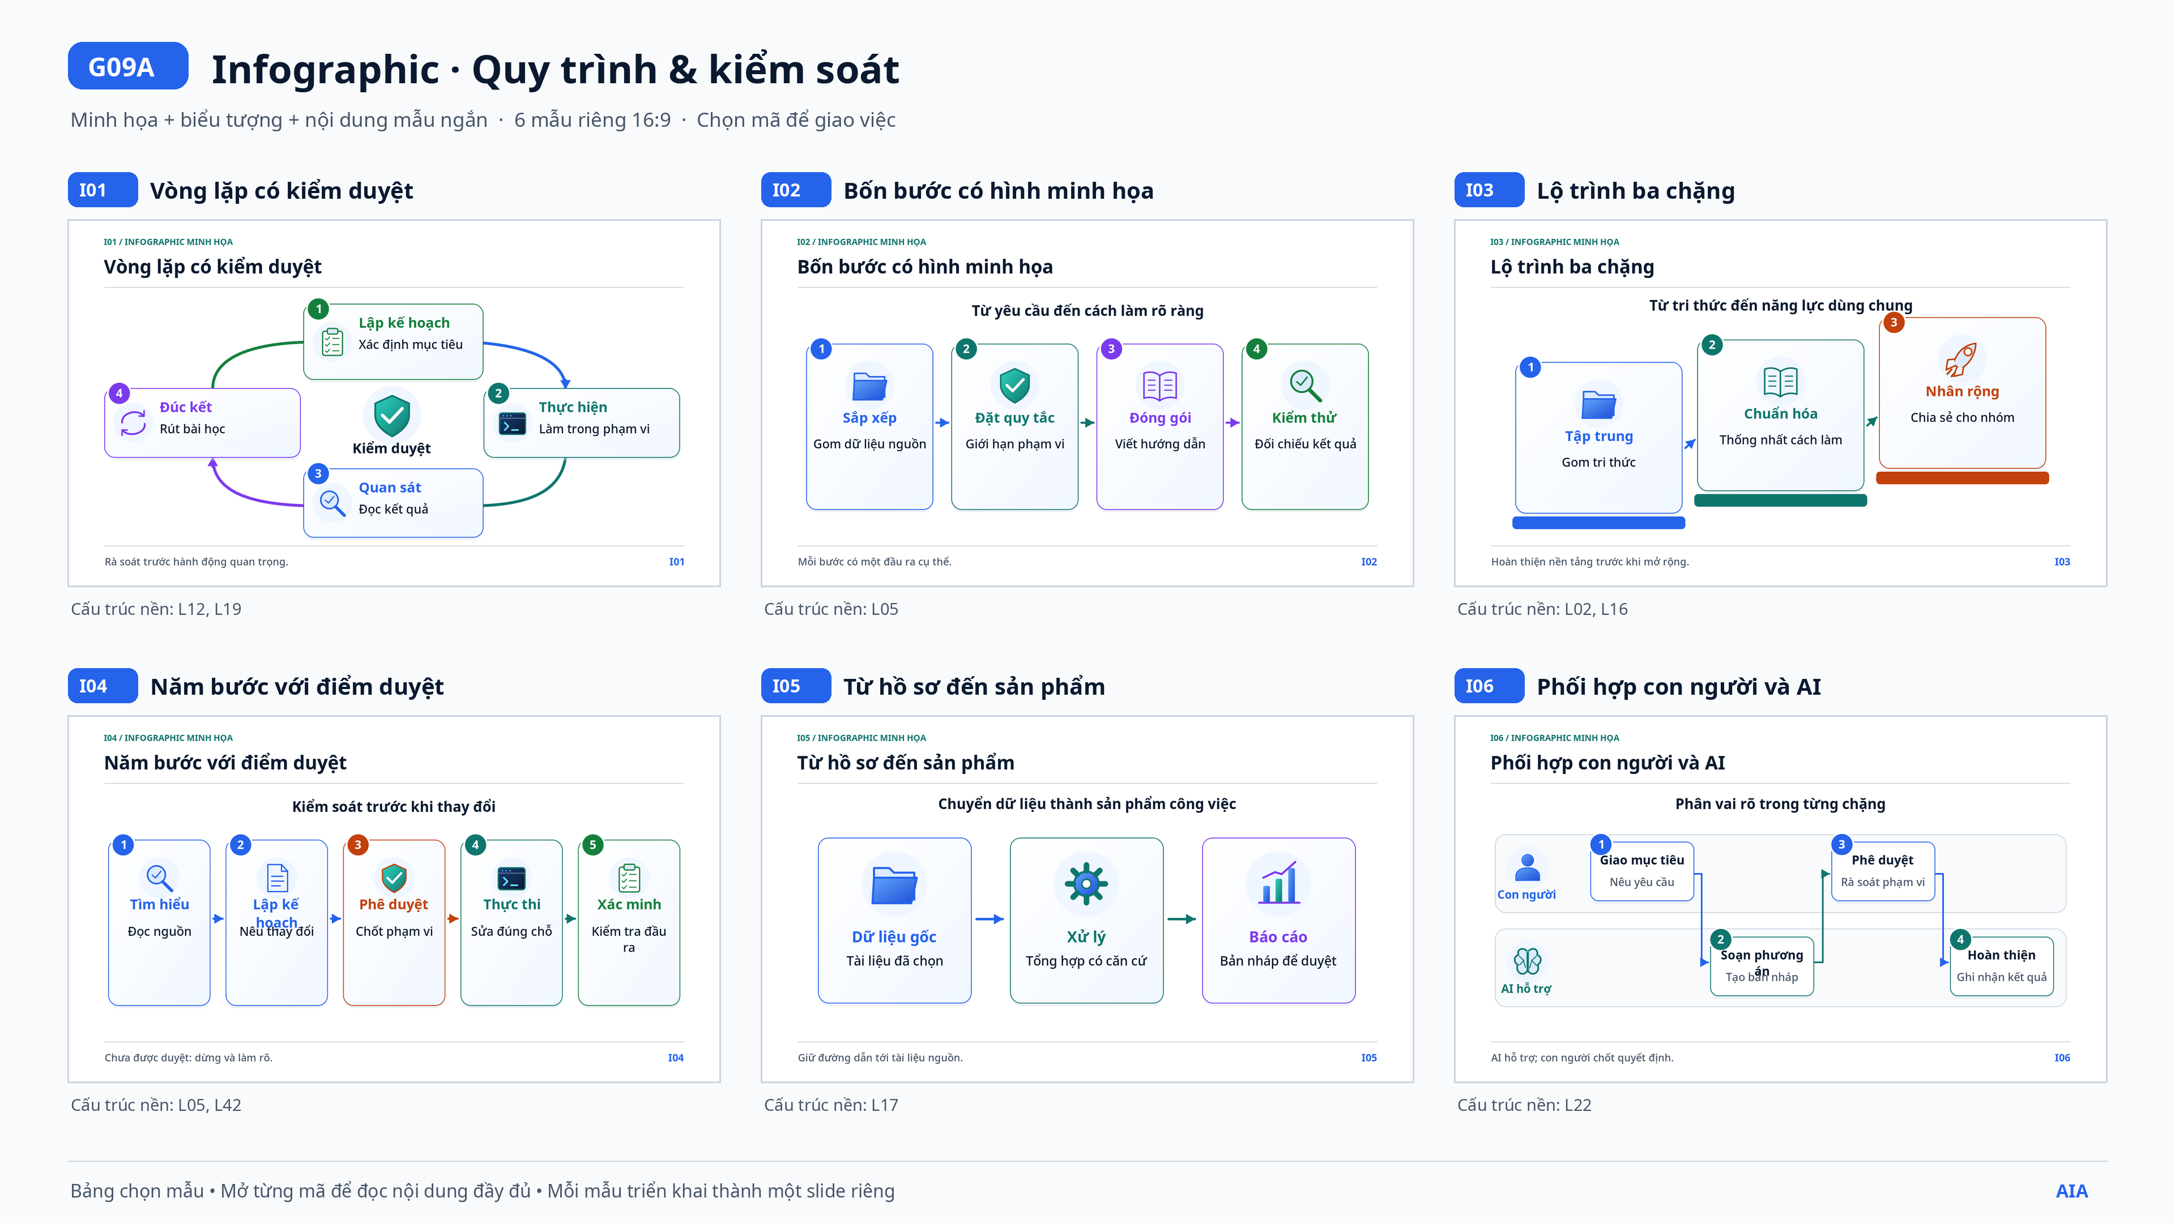Click the rocket icon above Nhân rộng
Viewport: 2175px width, 1223px height.
pos(1961,360)
